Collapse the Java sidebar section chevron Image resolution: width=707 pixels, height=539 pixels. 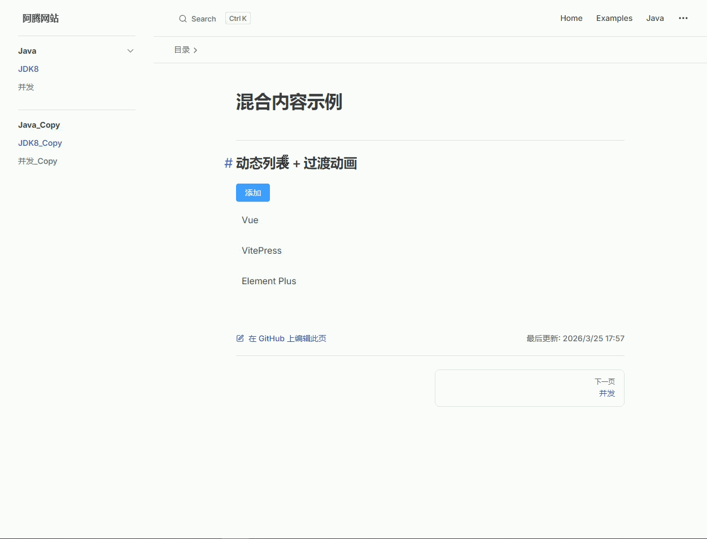(x=130, y=51)
